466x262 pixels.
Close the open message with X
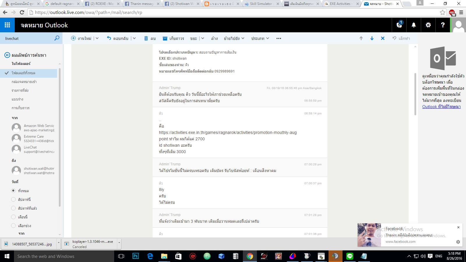point(383,38)
